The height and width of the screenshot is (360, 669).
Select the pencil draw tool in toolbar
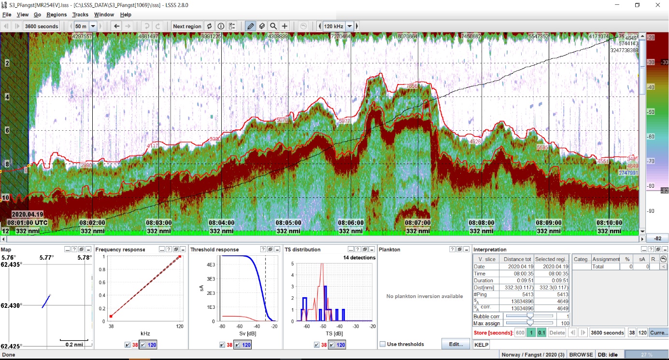click(x=250, y=26)
